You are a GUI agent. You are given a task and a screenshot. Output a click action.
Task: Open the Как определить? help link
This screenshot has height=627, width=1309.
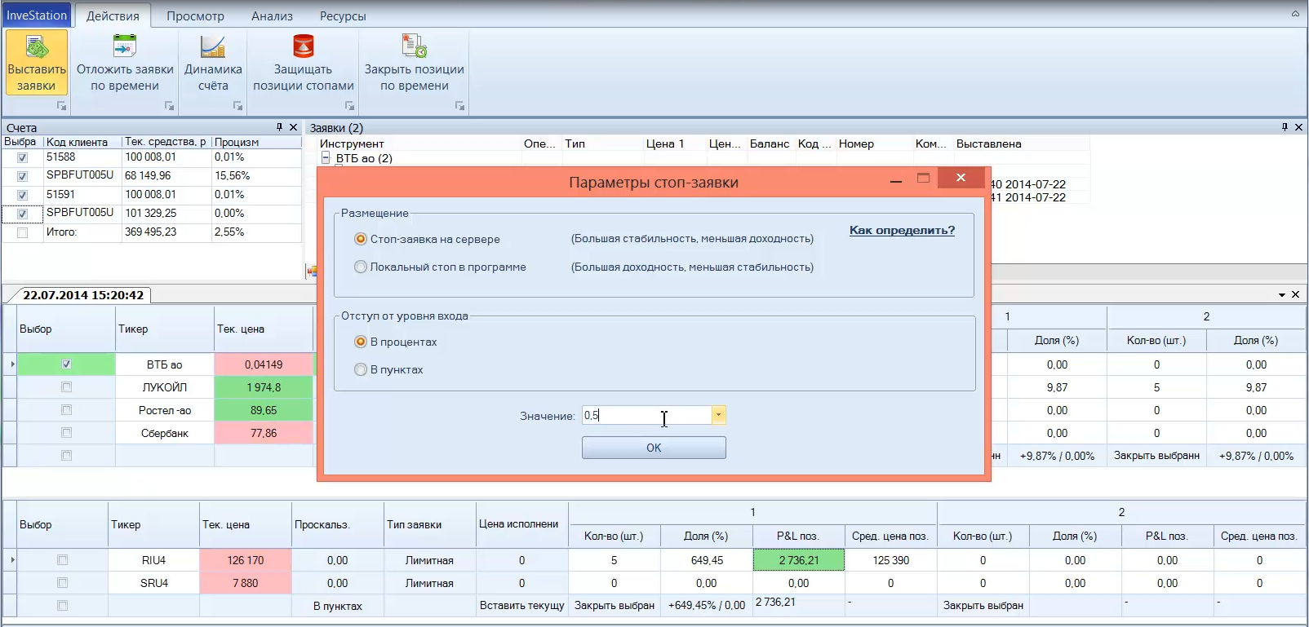(x=902, y=231)
